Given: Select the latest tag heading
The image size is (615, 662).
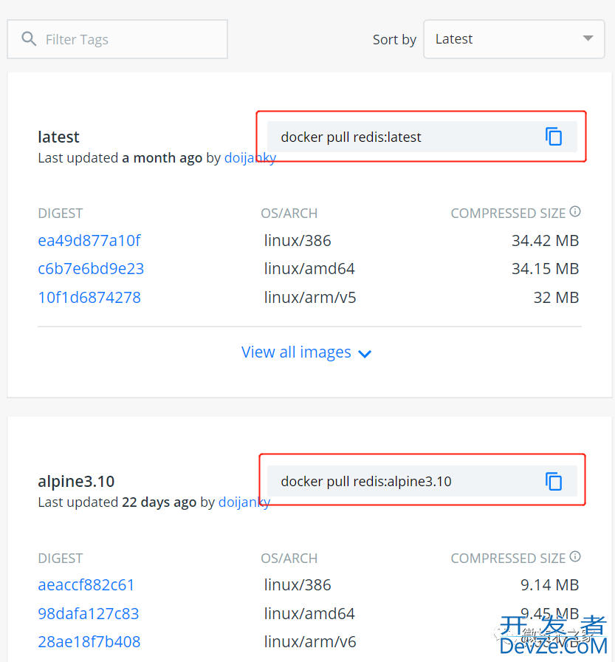Looking at the screenshot, I should click(x=58, y=137).
